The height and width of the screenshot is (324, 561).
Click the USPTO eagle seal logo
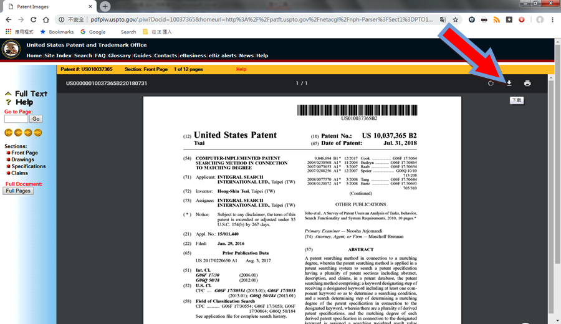click(x=11, y=49)
